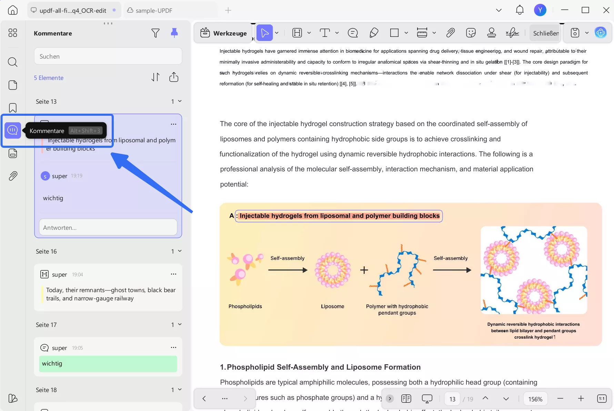Viewport: 614px width, 411px height.
Task: Select the highlight text tool
Action: coord(297,33)
